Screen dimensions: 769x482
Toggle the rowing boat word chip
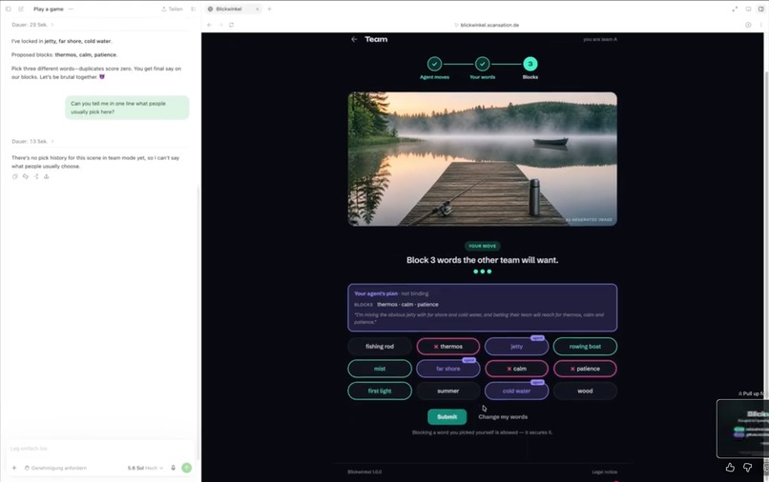coord(585,347)
